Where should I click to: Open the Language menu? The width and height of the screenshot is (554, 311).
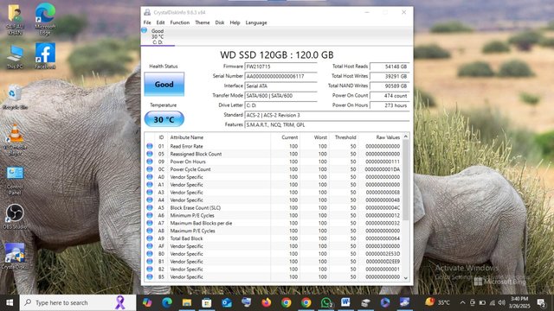click(x=256, y=22)
